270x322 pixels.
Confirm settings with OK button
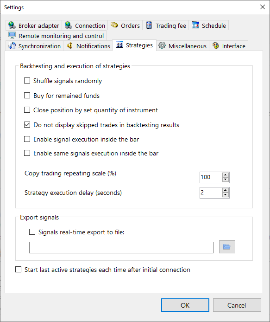(x=185, y=305)
